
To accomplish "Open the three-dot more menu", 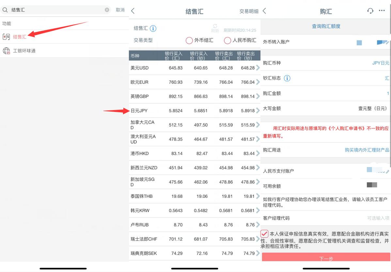I will [x=382, y=10].
